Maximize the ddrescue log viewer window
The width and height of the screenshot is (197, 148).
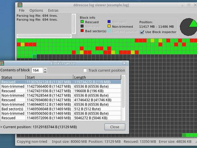[189, 5]
